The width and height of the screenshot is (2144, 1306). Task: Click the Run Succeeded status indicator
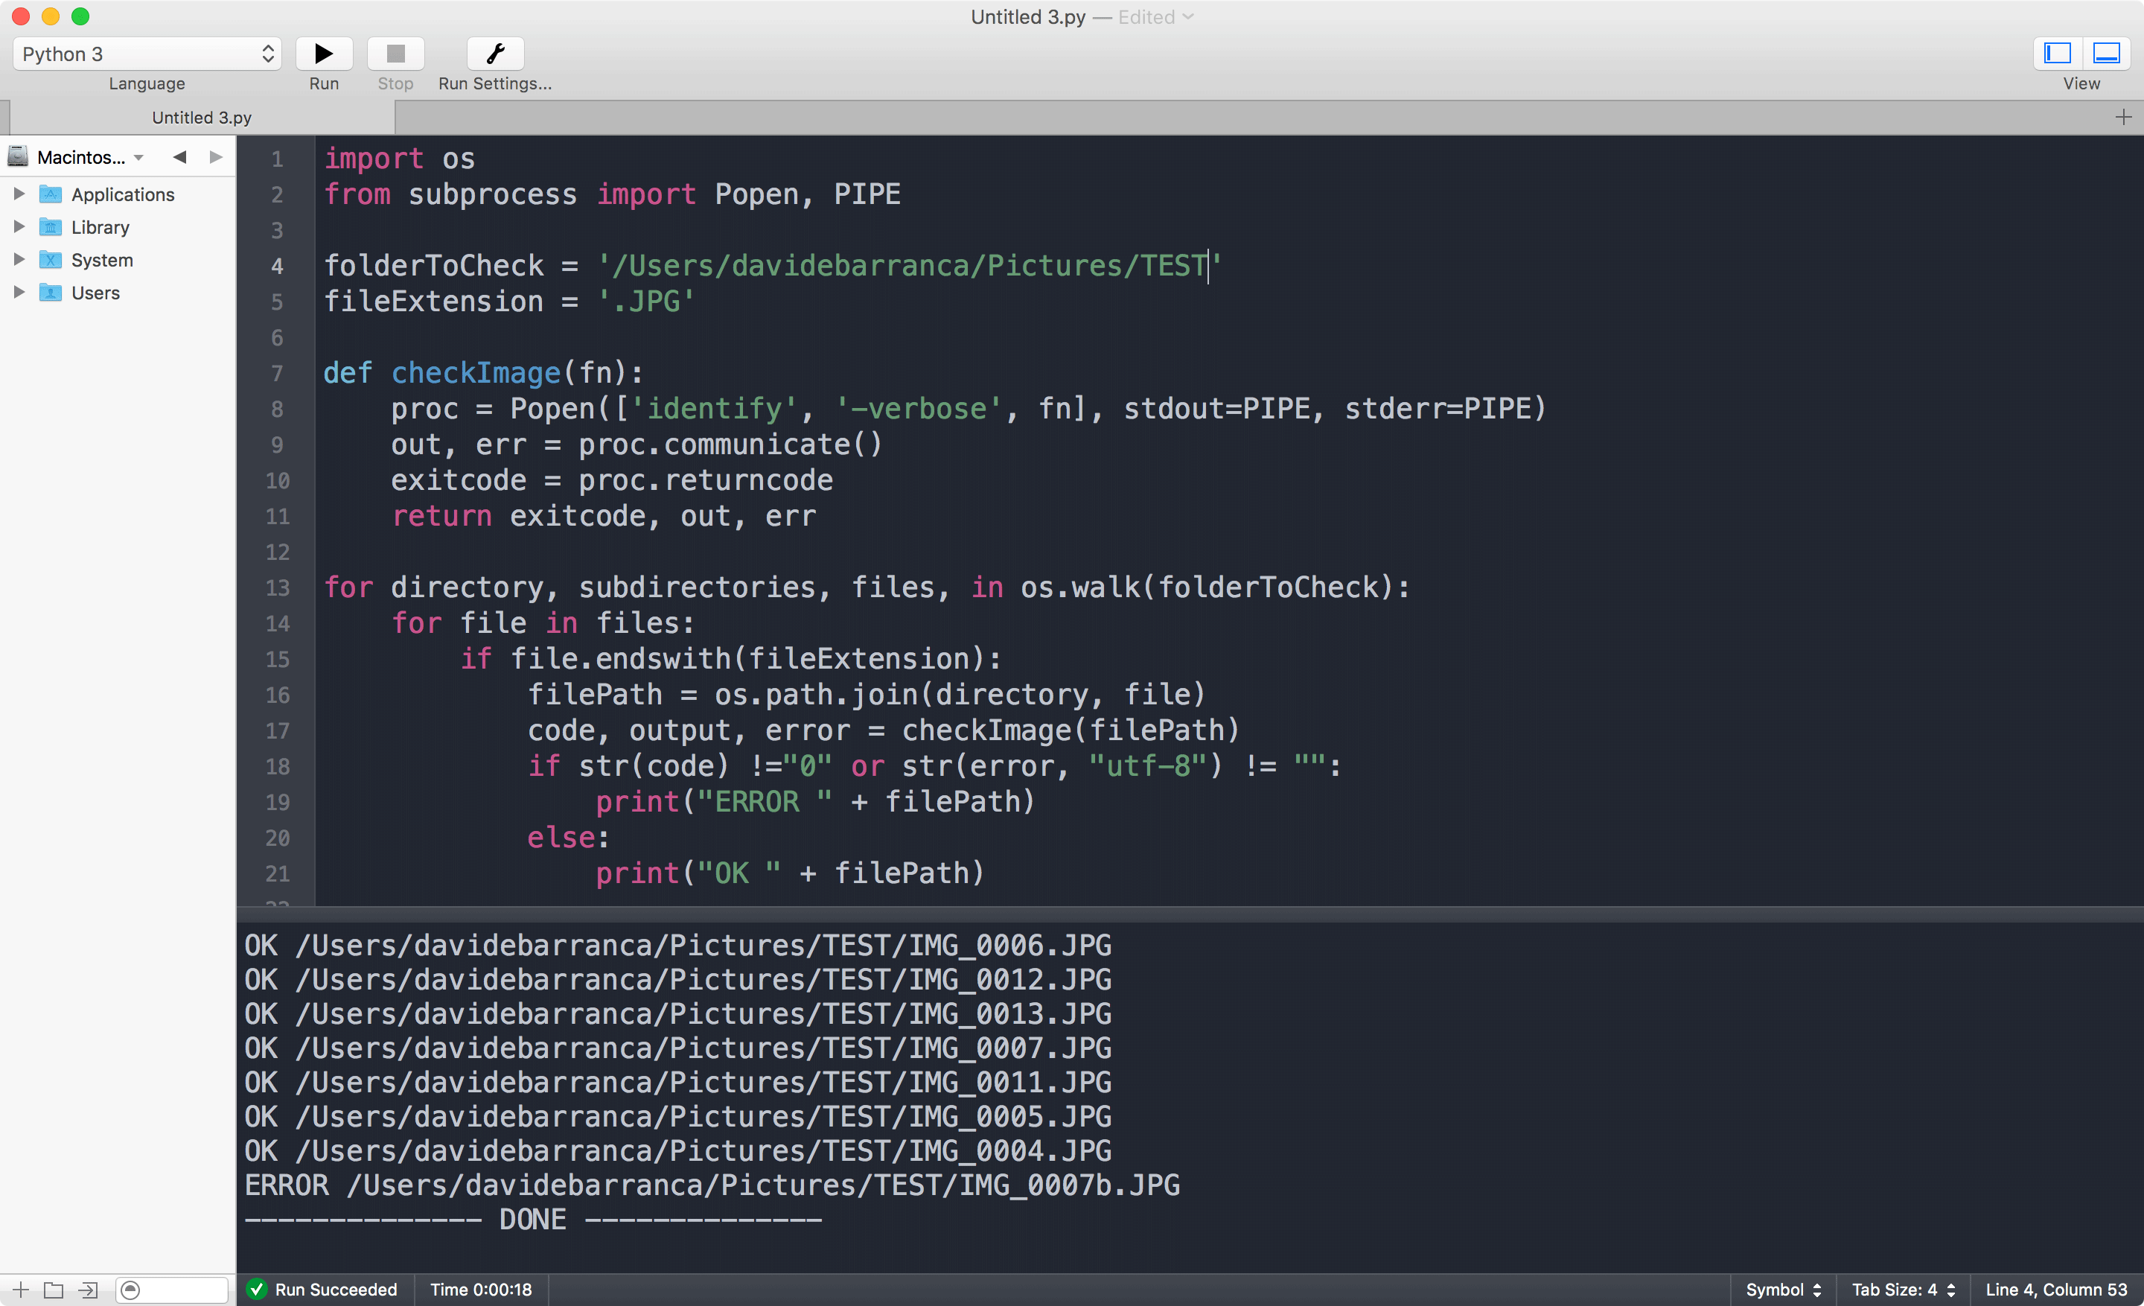[x=324, y=1290]
